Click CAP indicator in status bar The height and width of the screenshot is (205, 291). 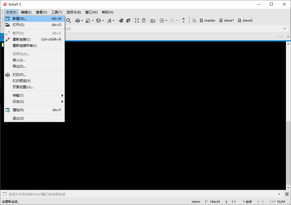click(x=272, y=201)
